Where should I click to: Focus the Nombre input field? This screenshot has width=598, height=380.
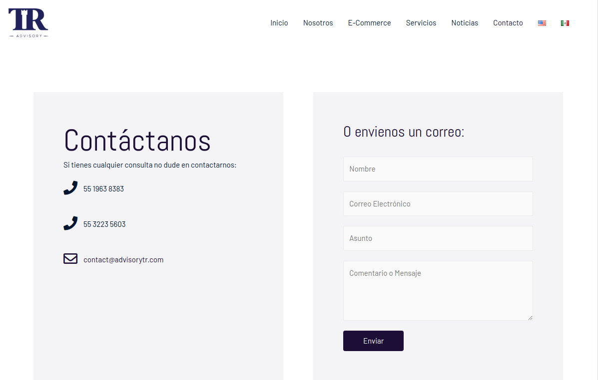[438, 169]
